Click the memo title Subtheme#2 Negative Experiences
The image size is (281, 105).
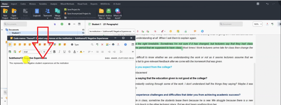point(28,58)
